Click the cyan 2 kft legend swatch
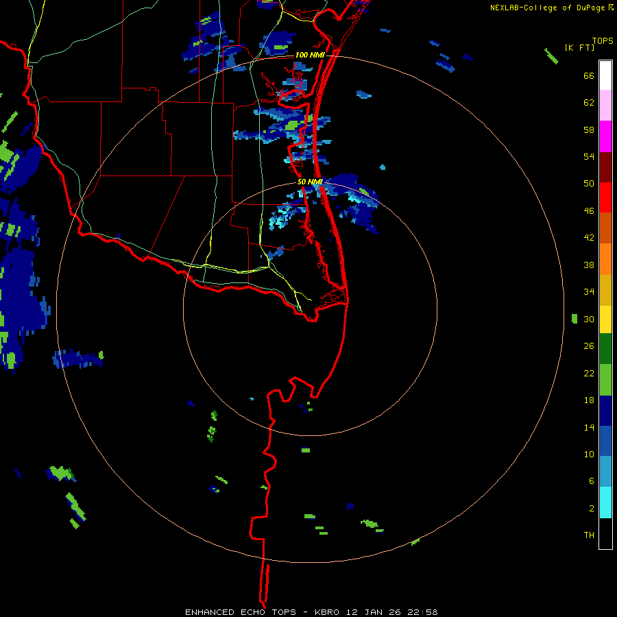 (605, 503)
